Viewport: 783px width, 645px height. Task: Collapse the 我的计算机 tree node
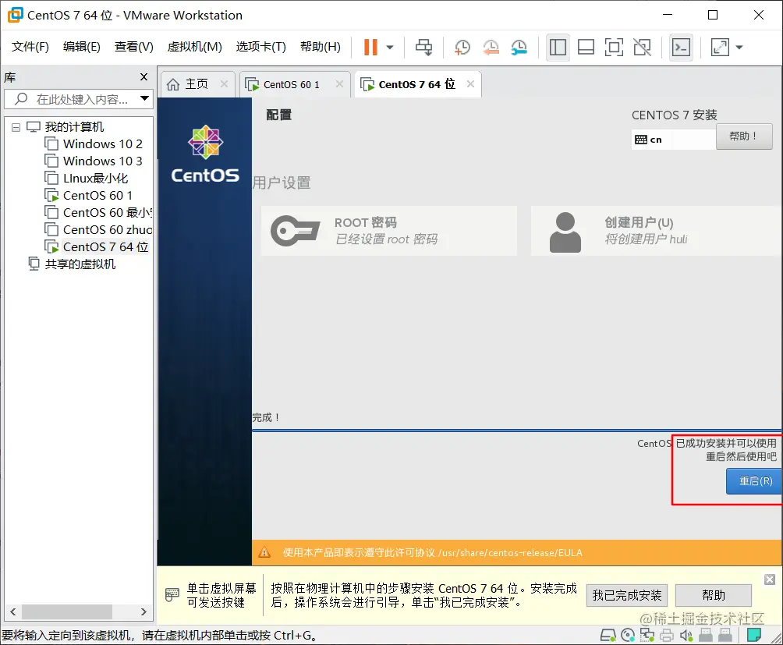click(x=16, y=127)
